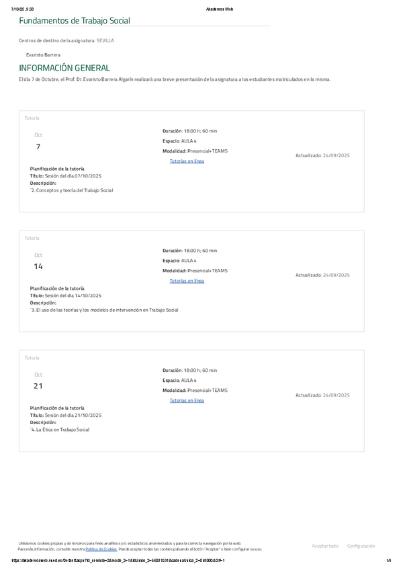Click the Oct 14 date block
This screenshot has width=403, height=570.
point(38,261)
